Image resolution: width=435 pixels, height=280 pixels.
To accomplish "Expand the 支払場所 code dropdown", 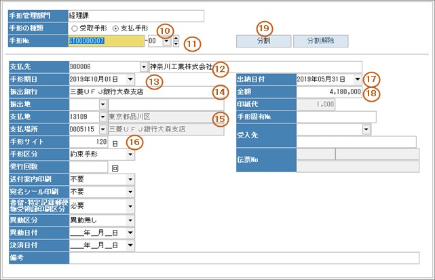I will (x=103, y=129).
